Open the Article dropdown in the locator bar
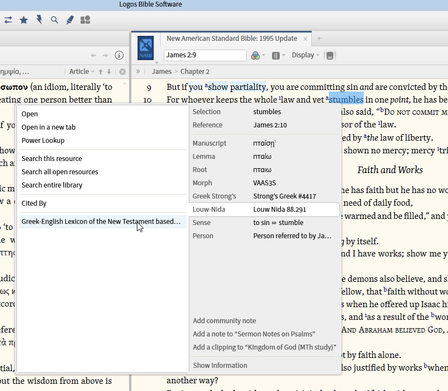 (82, 71)
